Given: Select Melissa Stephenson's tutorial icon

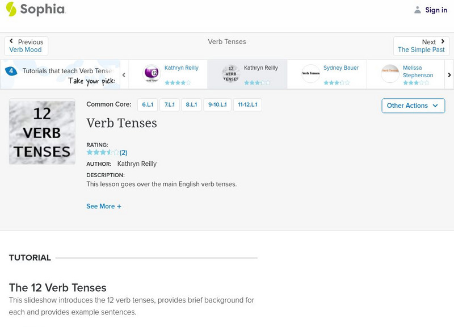Looking at the screenshot, I should tap(390, 73).
